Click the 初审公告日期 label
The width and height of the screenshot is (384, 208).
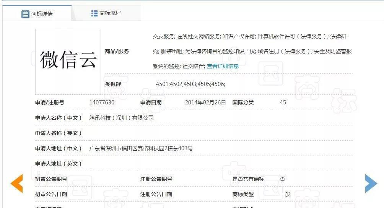pos(51,194)
